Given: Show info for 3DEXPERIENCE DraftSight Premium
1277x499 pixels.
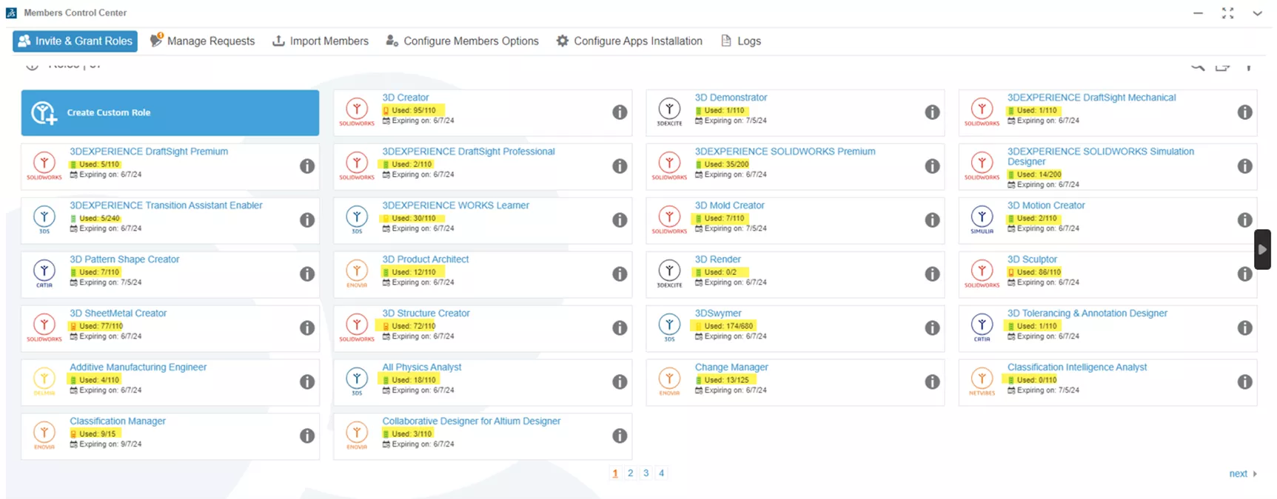Looking at the screenshot, I should [x=307, y=166].
